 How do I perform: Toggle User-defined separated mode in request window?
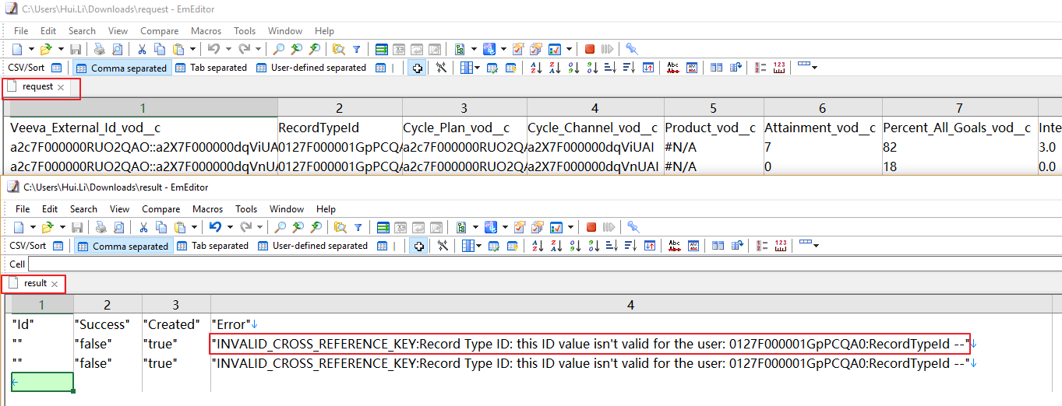tap(311, 68)
